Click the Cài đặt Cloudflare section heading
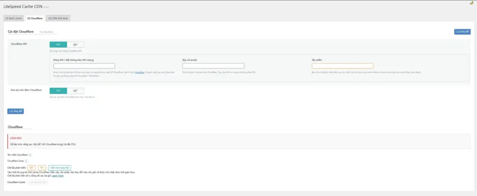The image size is (477, 196). [x=20, y=32]
